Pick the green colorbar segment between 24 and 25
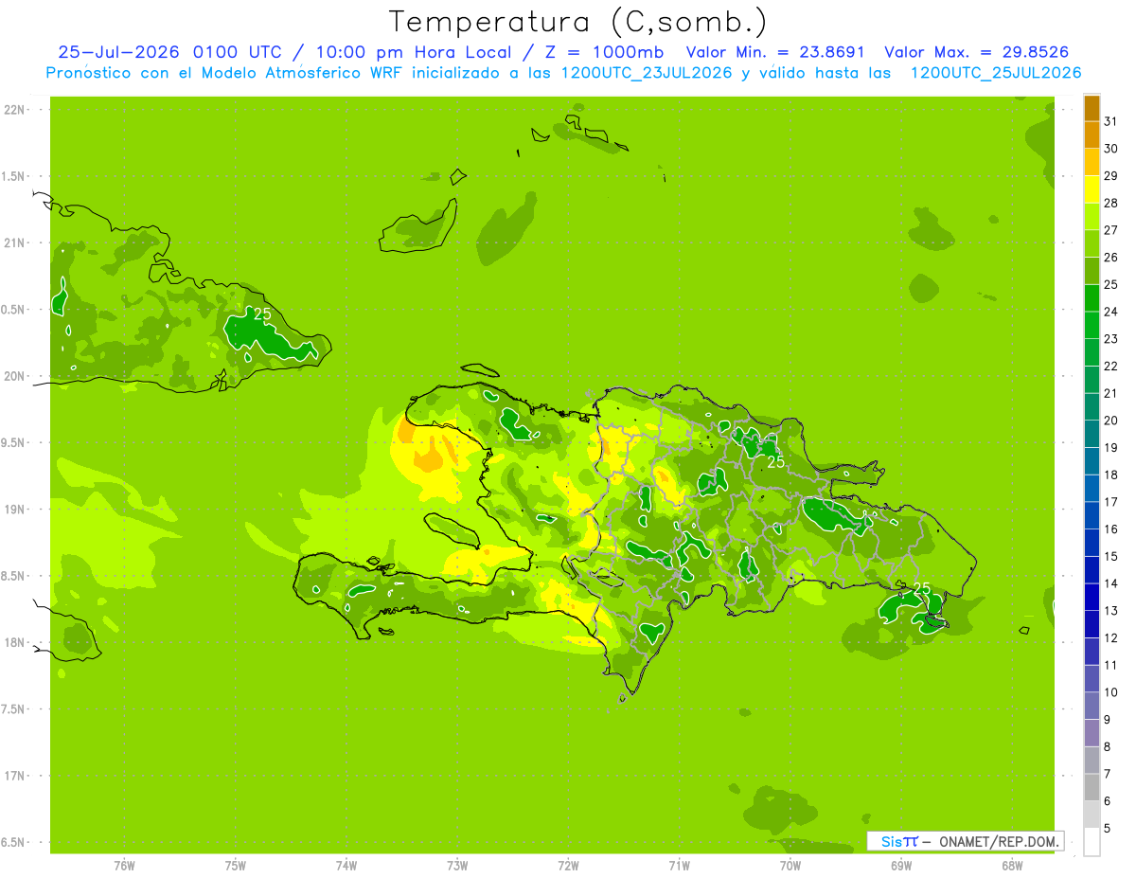Screen dimensions: 1136x878 pos(1092,297)
